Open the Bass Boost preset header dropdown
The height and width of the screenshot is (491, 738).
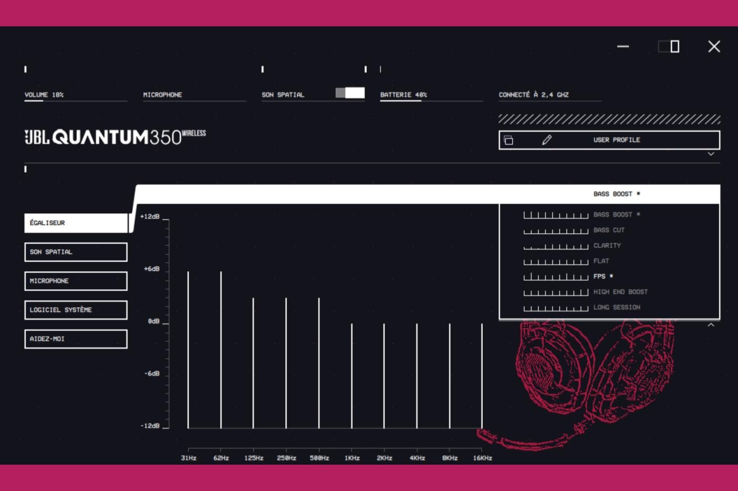tap(609, 194)
